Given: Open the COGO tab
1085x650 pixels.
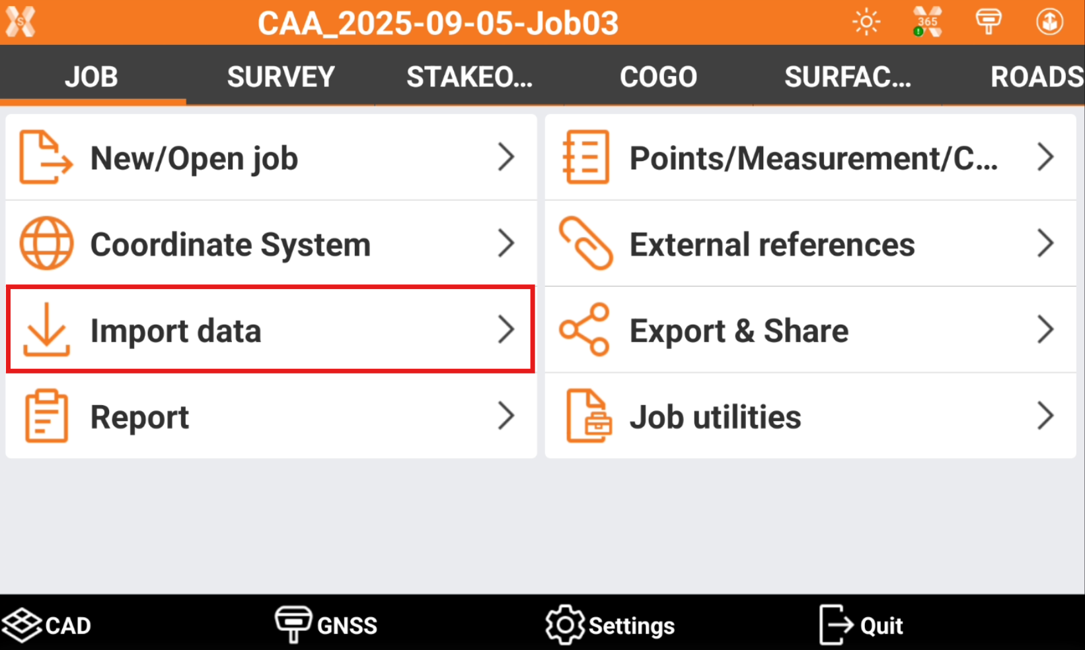Looking at the screenshot, I should pos(658,77).
